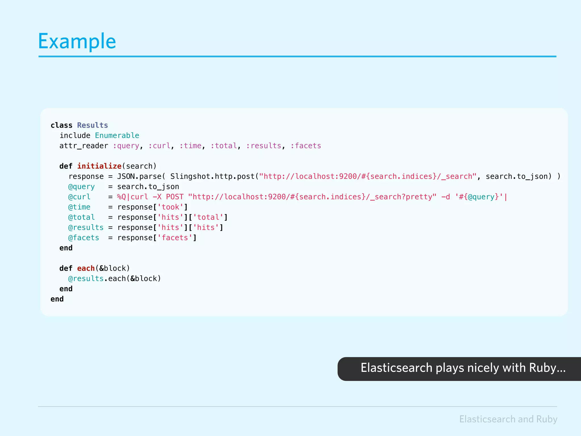Screen dimensions: 581x436
Task: Click the 'class Results' code line
Action: 79,125
